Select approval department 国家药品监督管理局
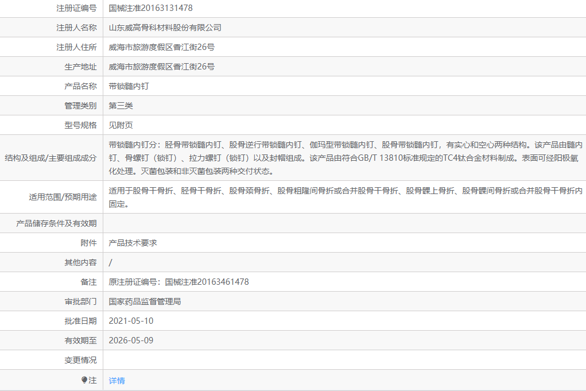Image resolution: width=586 pixels, height=391 pixels. [145, 301]
